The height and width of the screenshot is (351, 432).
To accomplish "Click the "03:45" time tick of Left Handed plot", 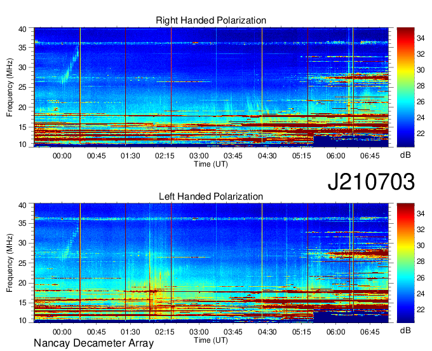I will point(233,332).
